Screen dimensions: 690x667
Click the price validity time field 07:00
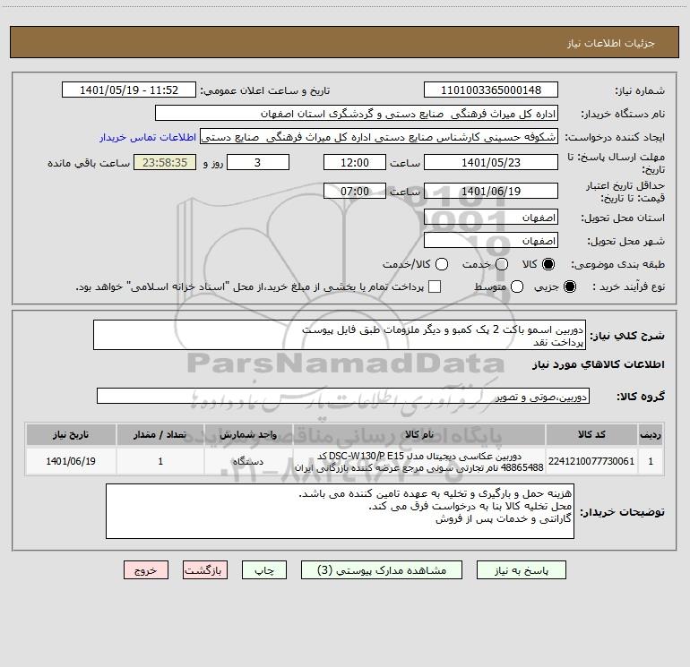[x=355, y=192]
